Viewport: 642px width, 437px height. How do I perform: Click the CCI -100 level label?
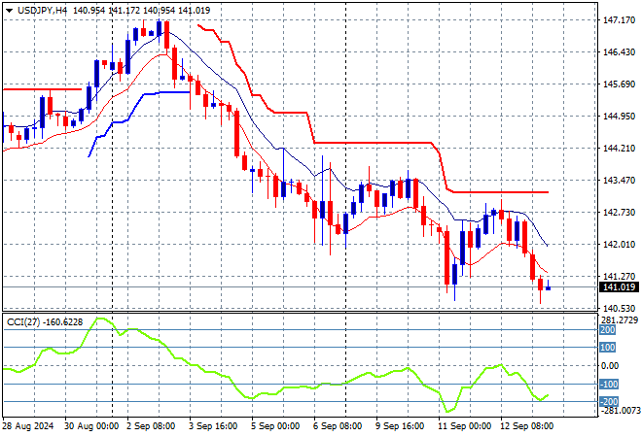[609, 384]
